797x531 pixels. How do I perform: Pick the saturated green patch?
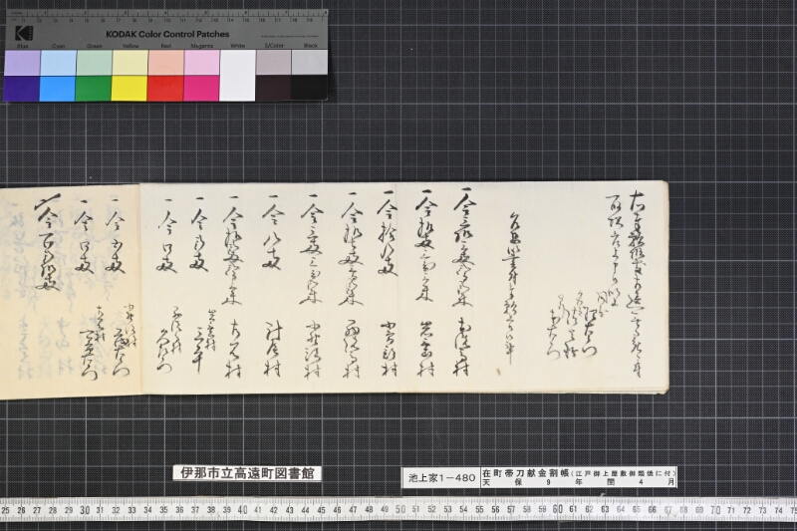[94, 88]
